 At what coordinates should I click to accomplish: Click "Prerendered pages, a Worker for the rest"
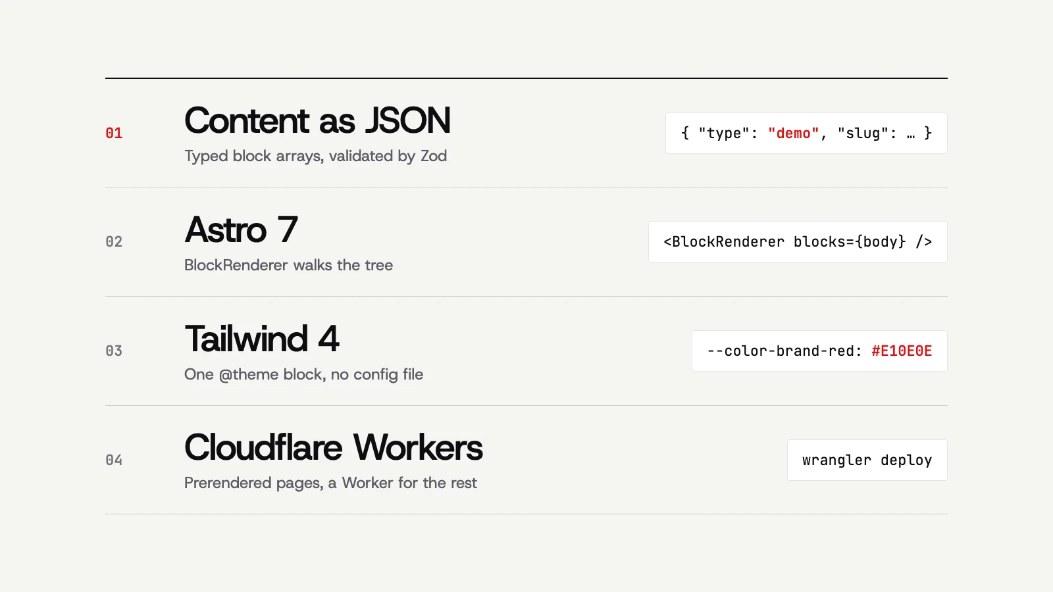[330, 483]
